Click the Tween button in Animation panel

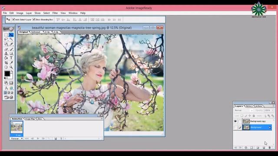point(49,139)
